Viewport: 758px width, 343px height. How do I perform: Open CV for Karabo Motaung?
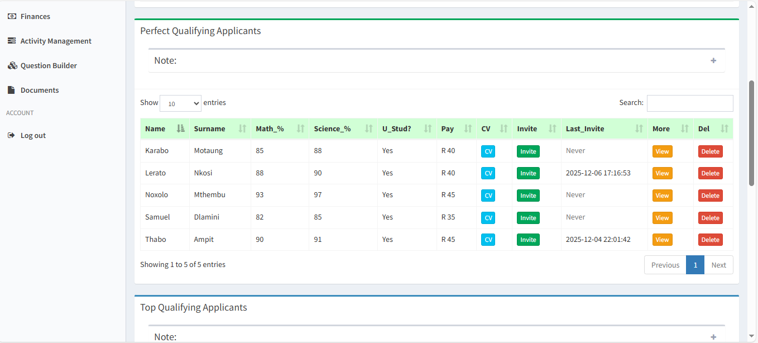tap(488, 151)
